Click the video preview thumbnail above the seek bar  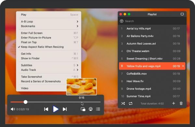tap(82, 87)
